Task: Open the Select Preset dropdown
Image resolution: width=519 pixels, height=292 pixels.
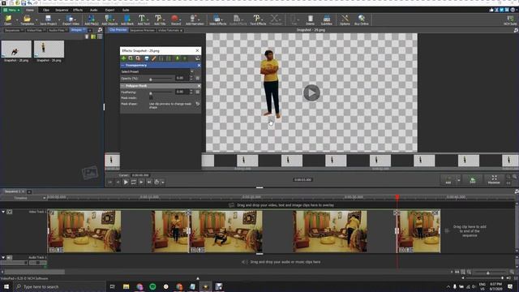Action: pyautogui.click(x=157, y=71)
